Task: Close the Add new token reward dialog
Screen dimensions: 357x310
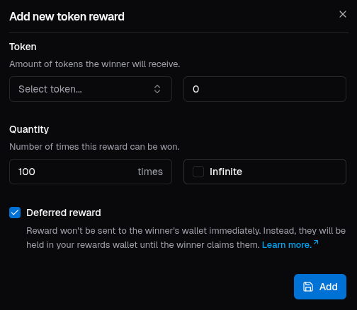Action: [x=343, y=14]
